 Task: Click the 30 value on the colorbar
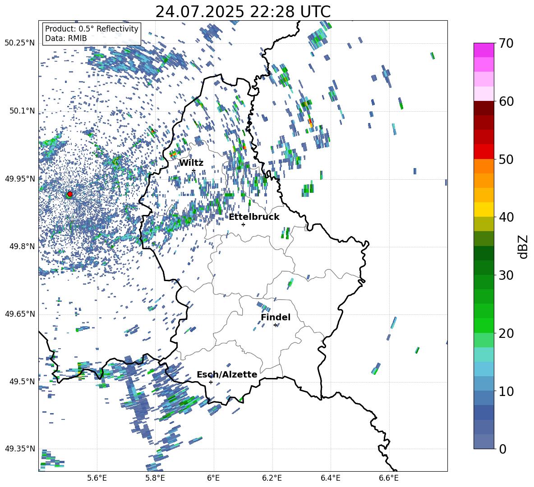coord(506,275)
